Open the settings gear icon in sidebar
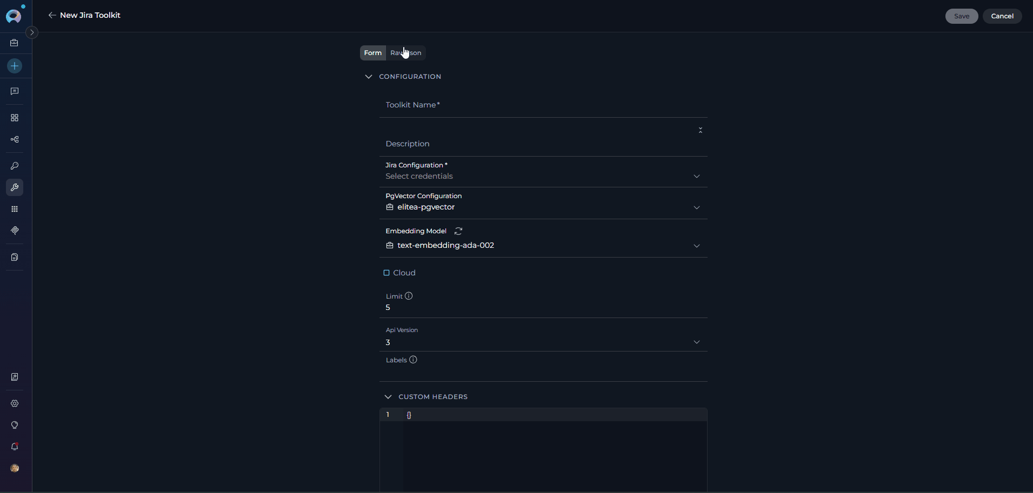The height and width of the screenshot is (493, 1033). point(15,403)
